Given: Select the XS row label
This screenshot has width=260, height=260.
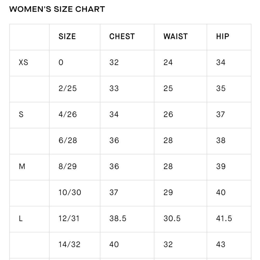Looking at the screenshot, I should pos(23,62).
